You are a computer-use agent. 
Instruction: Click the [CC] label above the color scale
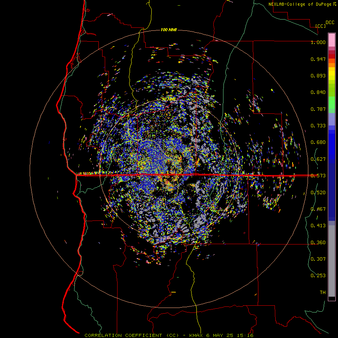click(321, 26)
